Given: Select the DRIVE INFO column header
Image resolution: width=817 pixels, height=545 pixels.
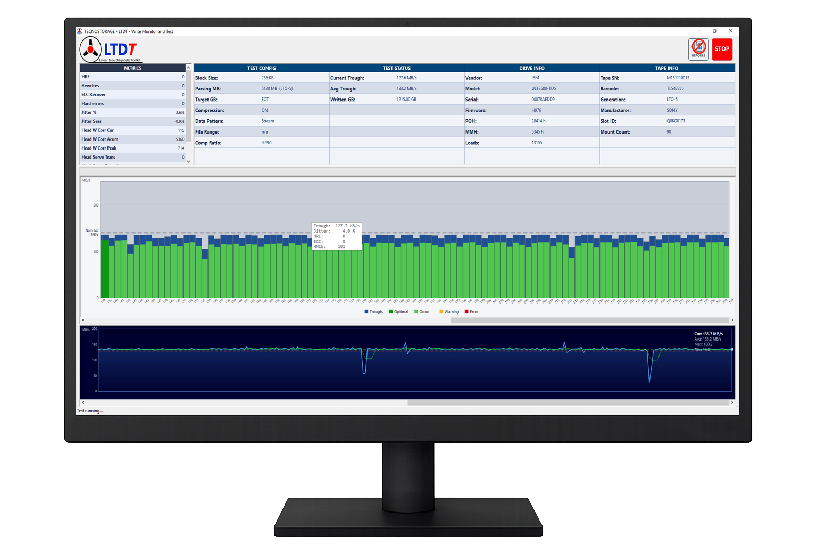Looking at the screenshot, I should coord(532,68).
